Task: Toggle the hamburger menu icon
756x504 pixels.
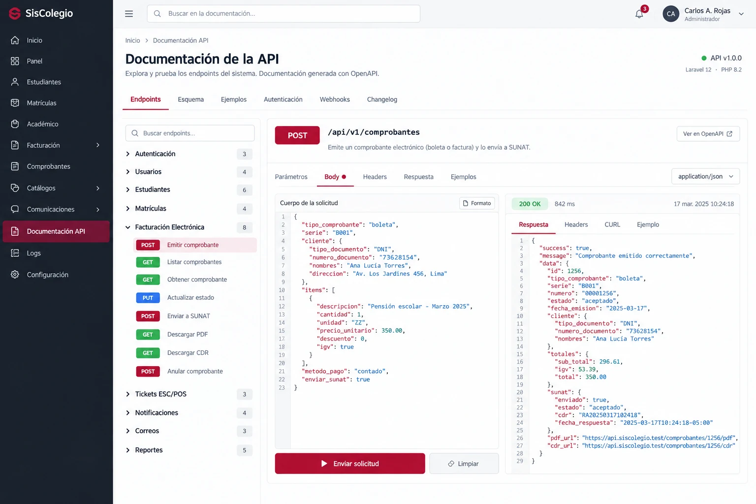Action: coord(129,14)
